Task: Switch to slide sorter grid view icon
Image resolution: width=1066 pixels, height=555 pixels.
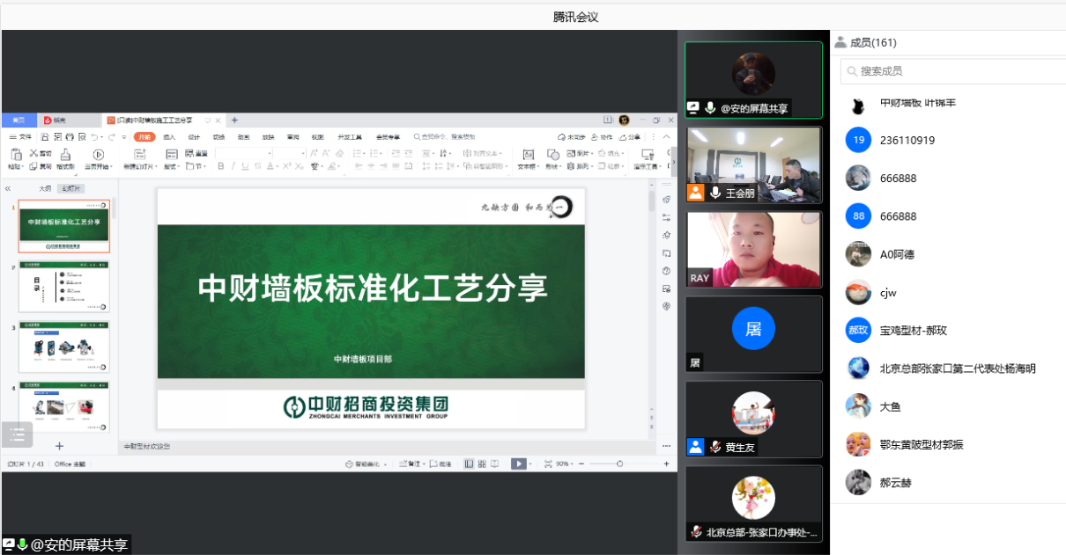Action: tap(481, 464)
